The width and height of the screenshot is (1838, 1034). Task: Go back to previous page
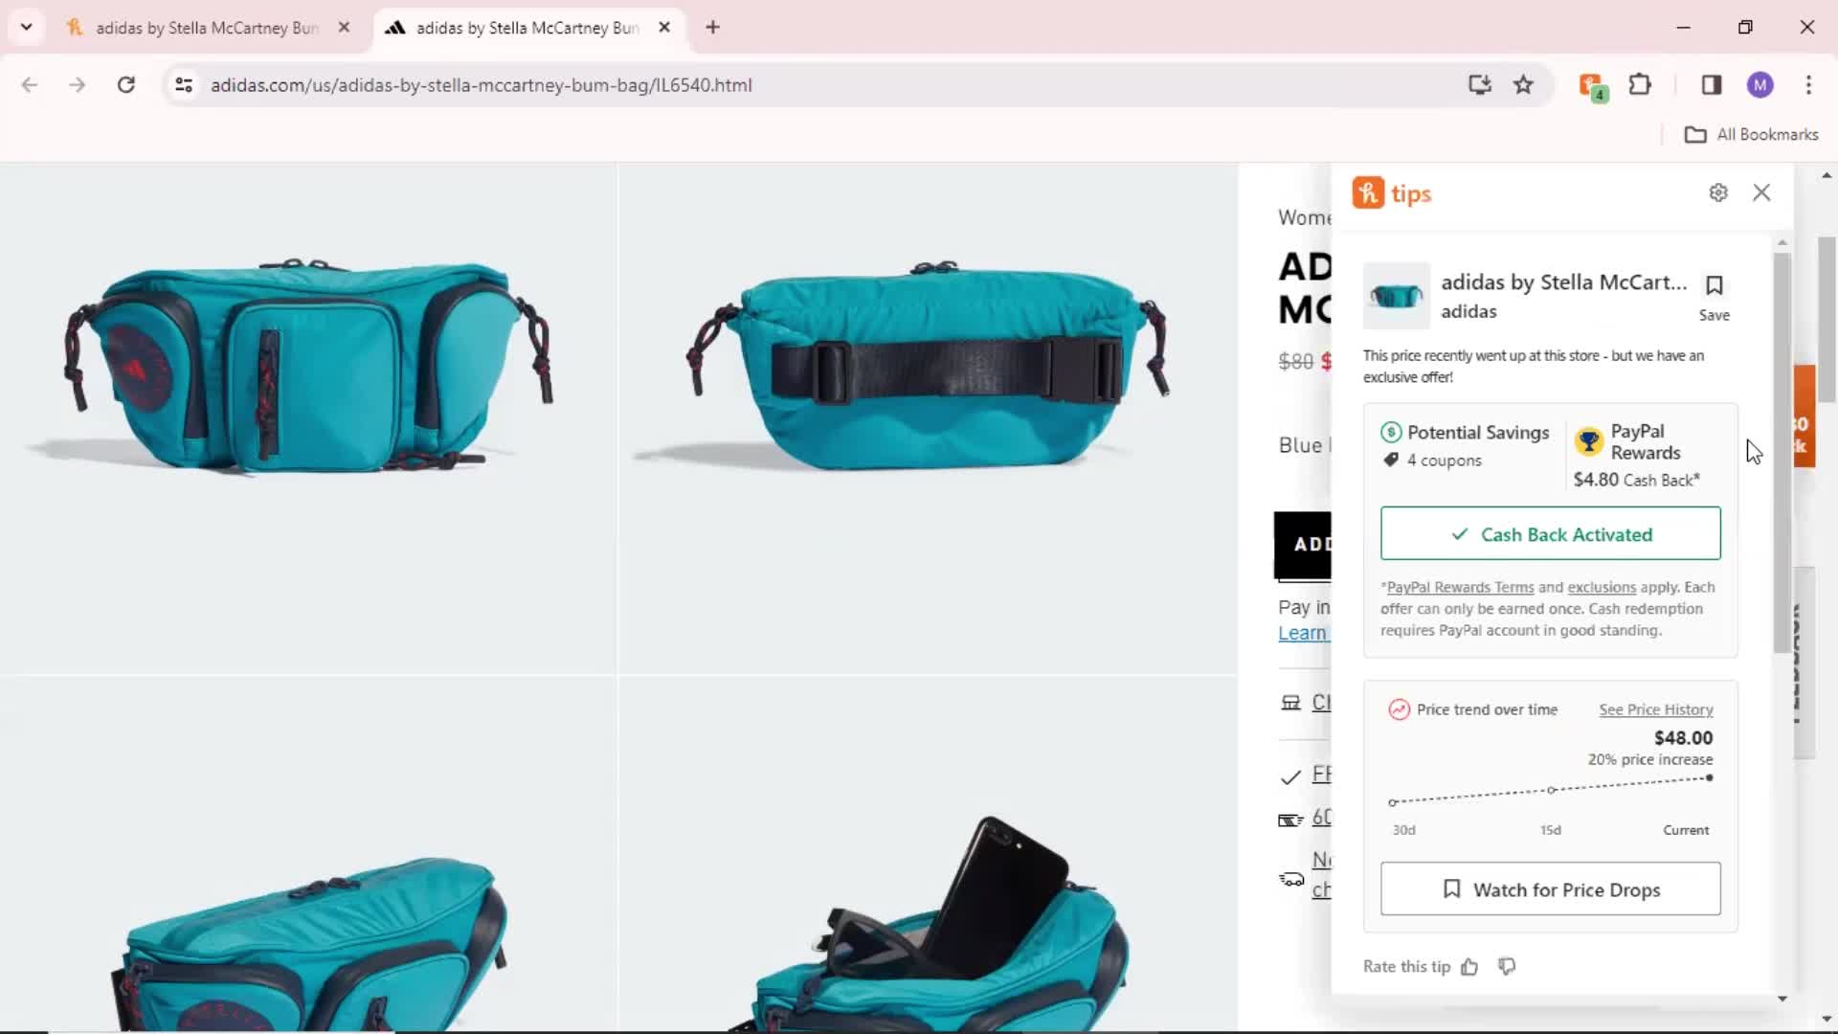pyautogui.click(x=30, y=85)
